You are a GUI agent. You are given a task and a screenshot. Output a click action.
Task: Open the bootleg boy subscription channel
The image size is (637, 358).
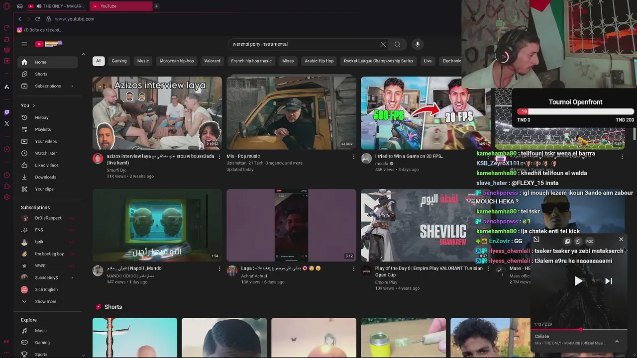48,254
